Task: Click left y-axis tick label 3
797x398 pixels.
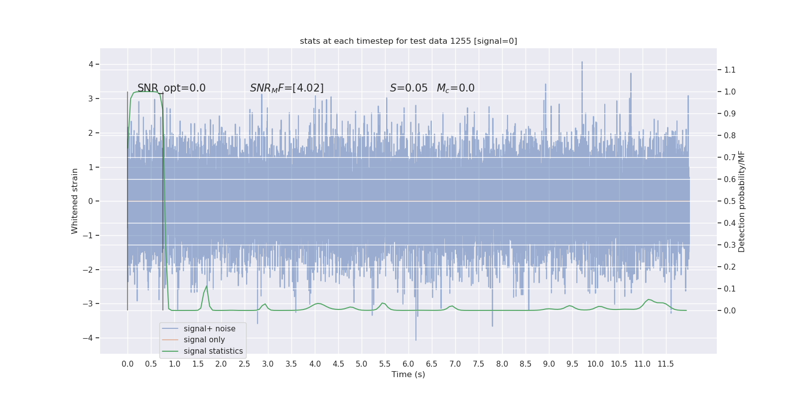Action: point(91,99)
